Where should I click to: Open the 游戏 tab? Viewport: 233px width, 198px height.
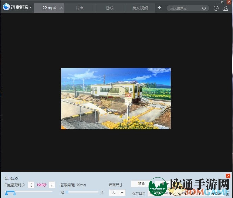110,8
